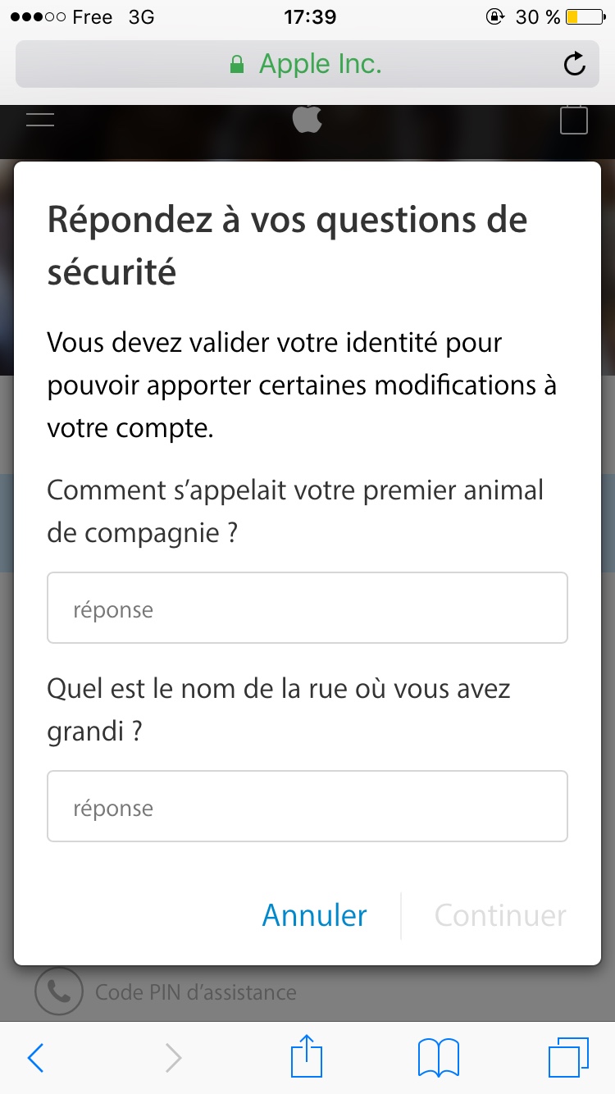Open Safari bookmarks book icon
This screenshot has height=1094, width=615.
(439, 1058)
